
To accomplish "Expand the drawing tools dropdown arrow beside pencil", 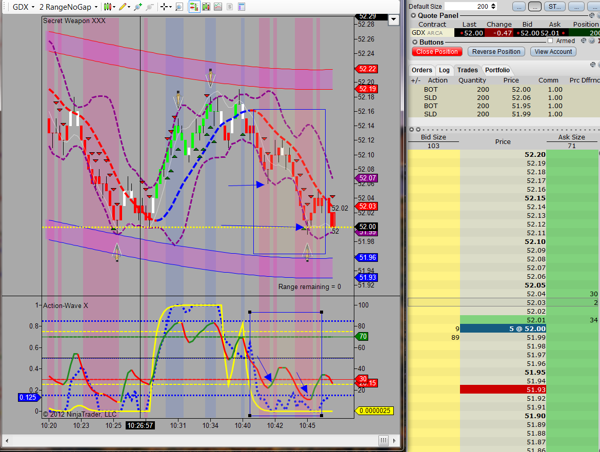I will [129, 7].
